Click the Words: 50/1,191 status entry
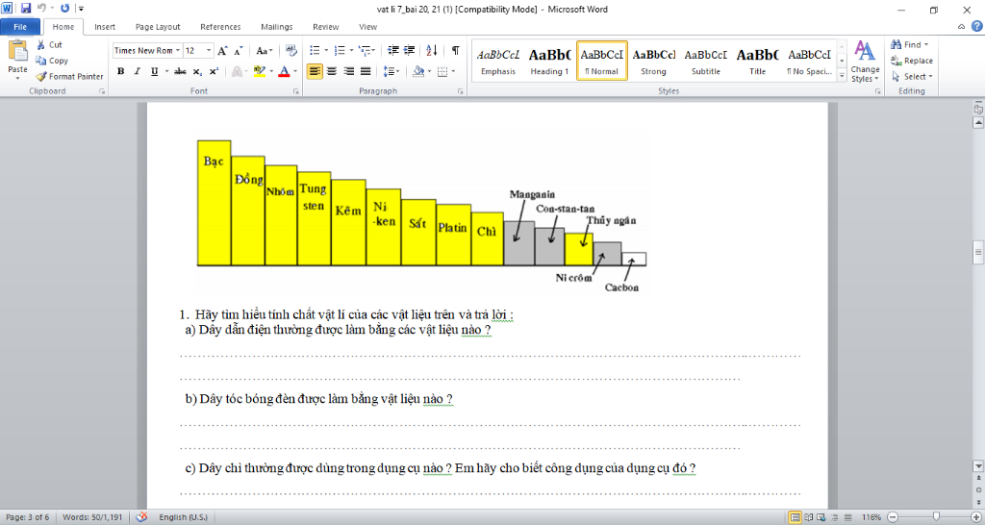 tap(92, 517)
